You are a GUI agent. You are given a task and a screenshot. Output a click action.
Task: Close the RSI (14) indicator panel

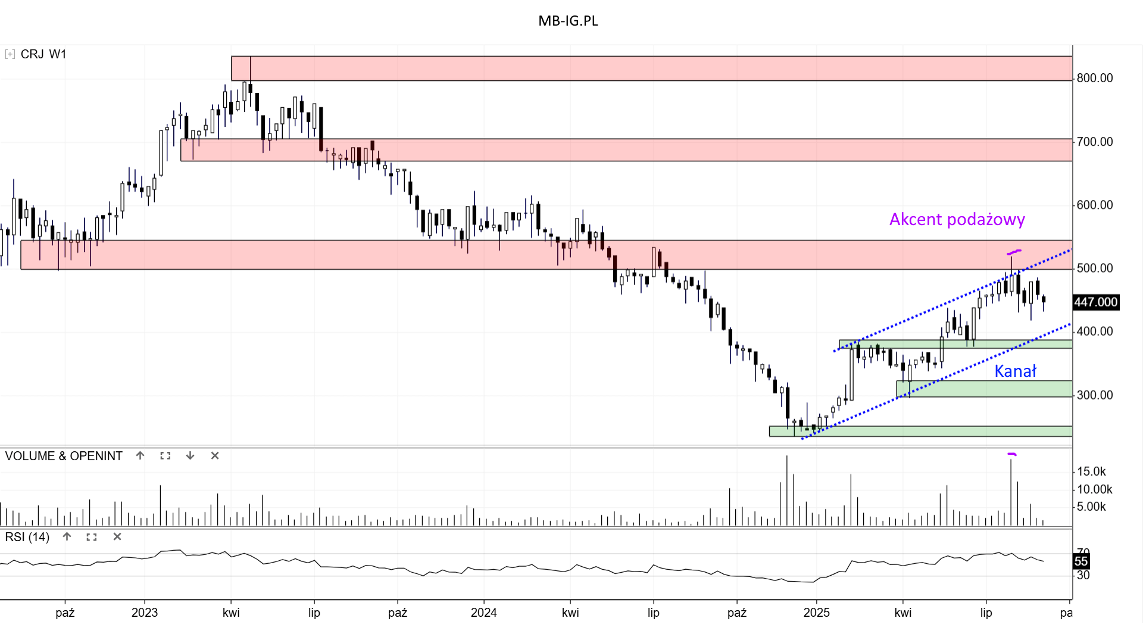coord(117,536)
